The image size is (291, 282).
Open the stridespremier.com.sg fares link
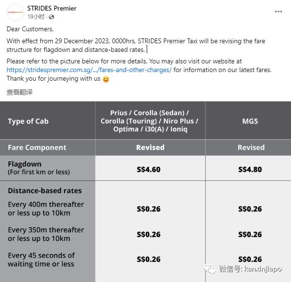click(89, 70)
